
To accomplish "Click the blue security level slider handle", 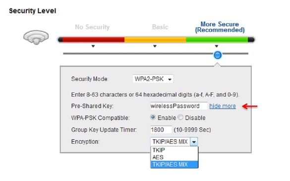I will [217, 55].
